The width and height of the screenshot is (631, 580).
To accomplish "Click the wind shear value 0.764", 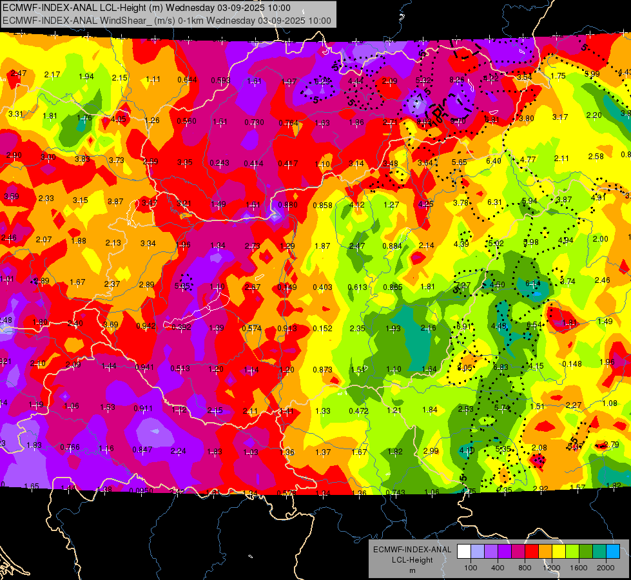I will pyautogui.click(x=288, y=122).
